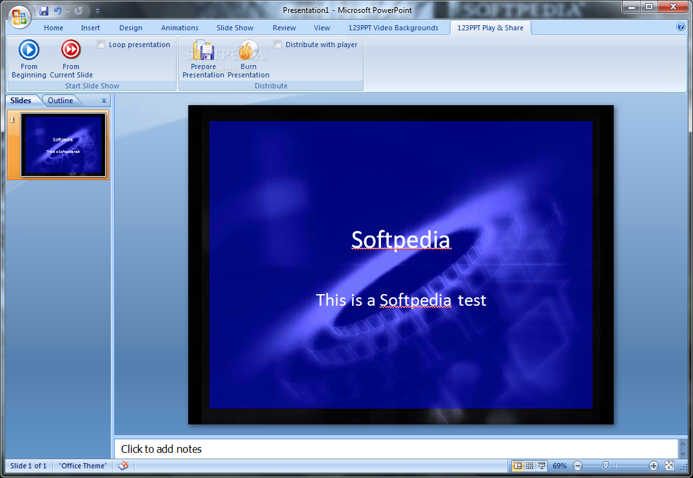
Task: Open the Undo history dropdown arrow
Action: point(67,11)
